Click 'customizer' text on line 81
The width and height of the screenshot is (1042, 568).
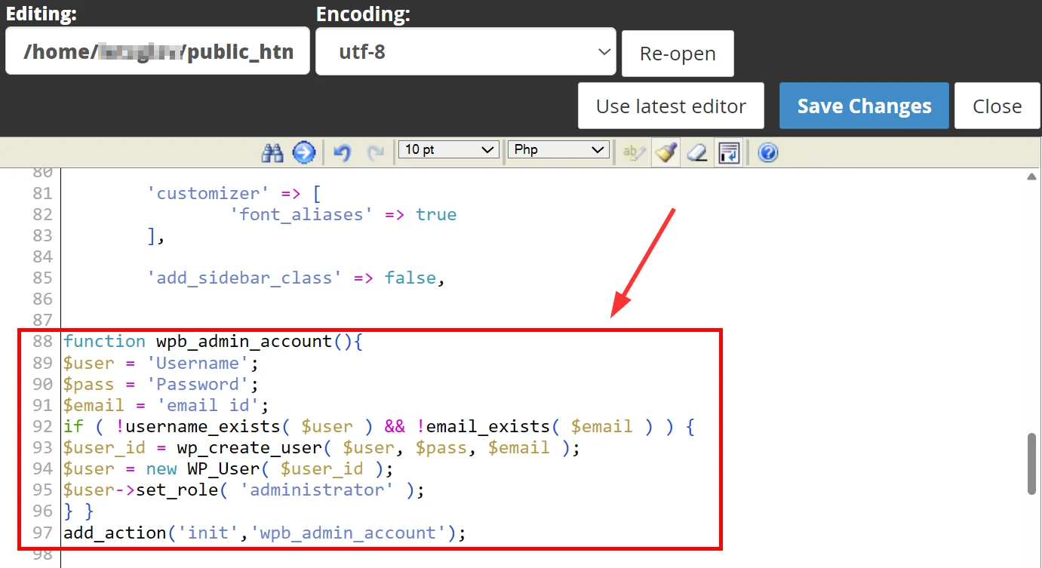pos(207,193)
